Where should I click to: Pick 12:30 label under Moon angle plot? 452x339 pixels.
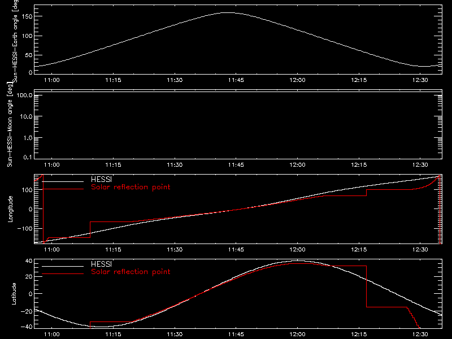click(420, 165)
